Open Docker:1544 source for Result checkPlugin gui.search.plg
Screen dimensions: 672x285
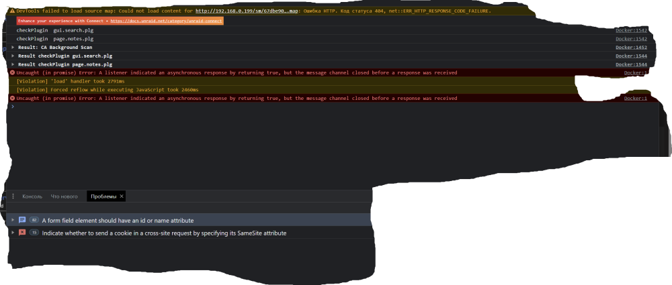click(631, 56)
